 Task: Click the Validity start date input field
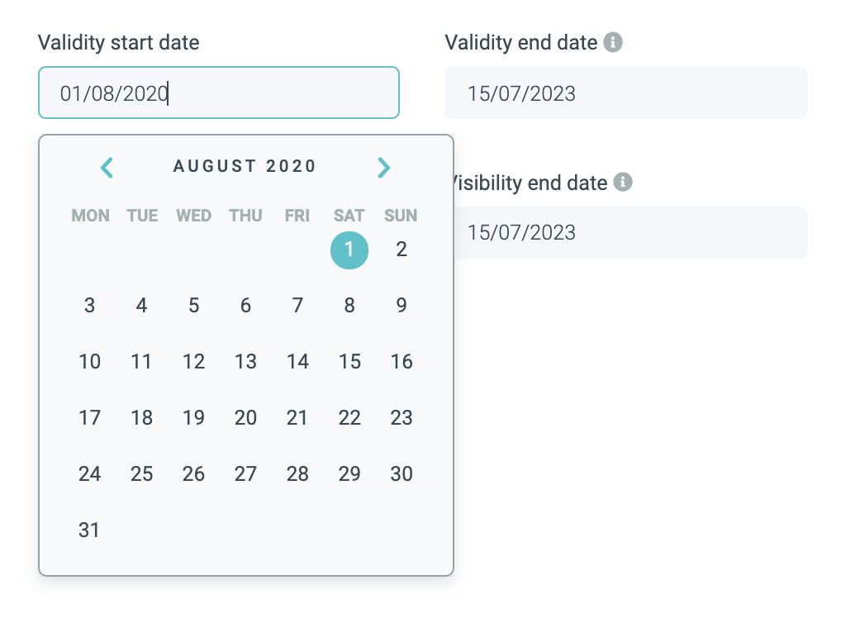pyautogui.click(x=219, y=93)
